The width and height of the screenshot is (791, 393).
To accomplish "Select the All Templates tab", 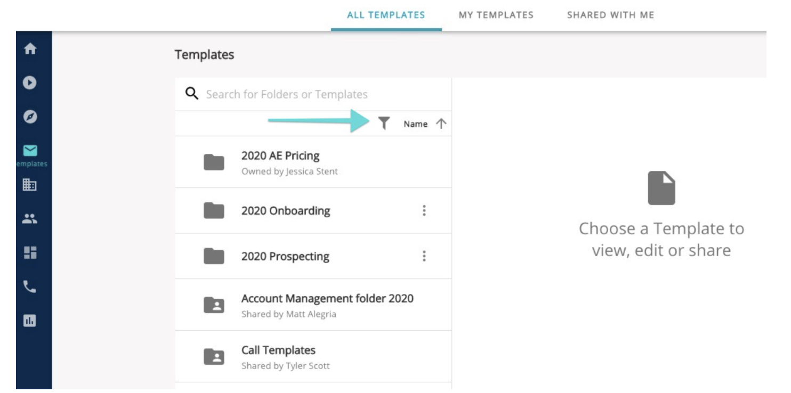I will point(386,15).
